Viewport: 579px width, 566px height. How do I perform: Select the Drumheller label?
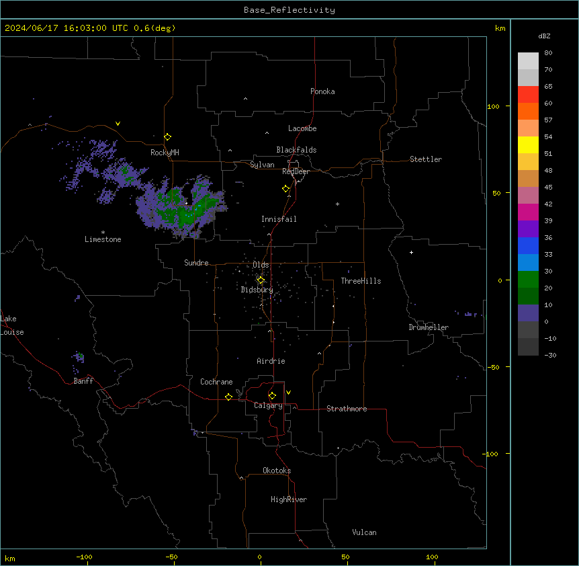[429, 327]
